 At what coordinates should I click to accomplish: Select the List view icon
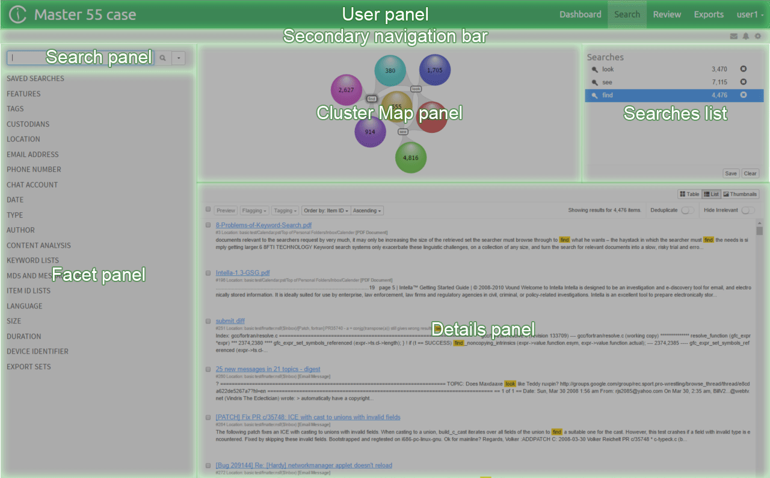(x=710, y=194)
